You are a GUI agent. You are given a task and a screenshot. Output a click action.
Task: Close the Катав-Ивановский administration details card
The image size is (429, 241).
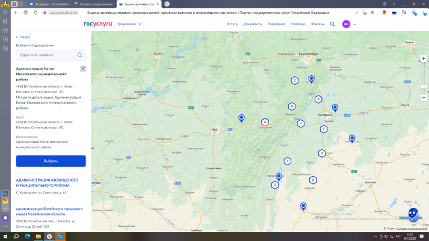[83, 69]
